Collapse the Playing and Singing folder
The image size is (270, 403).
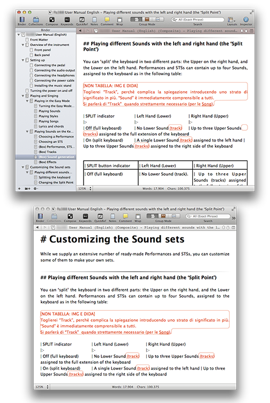coord(23,95)
